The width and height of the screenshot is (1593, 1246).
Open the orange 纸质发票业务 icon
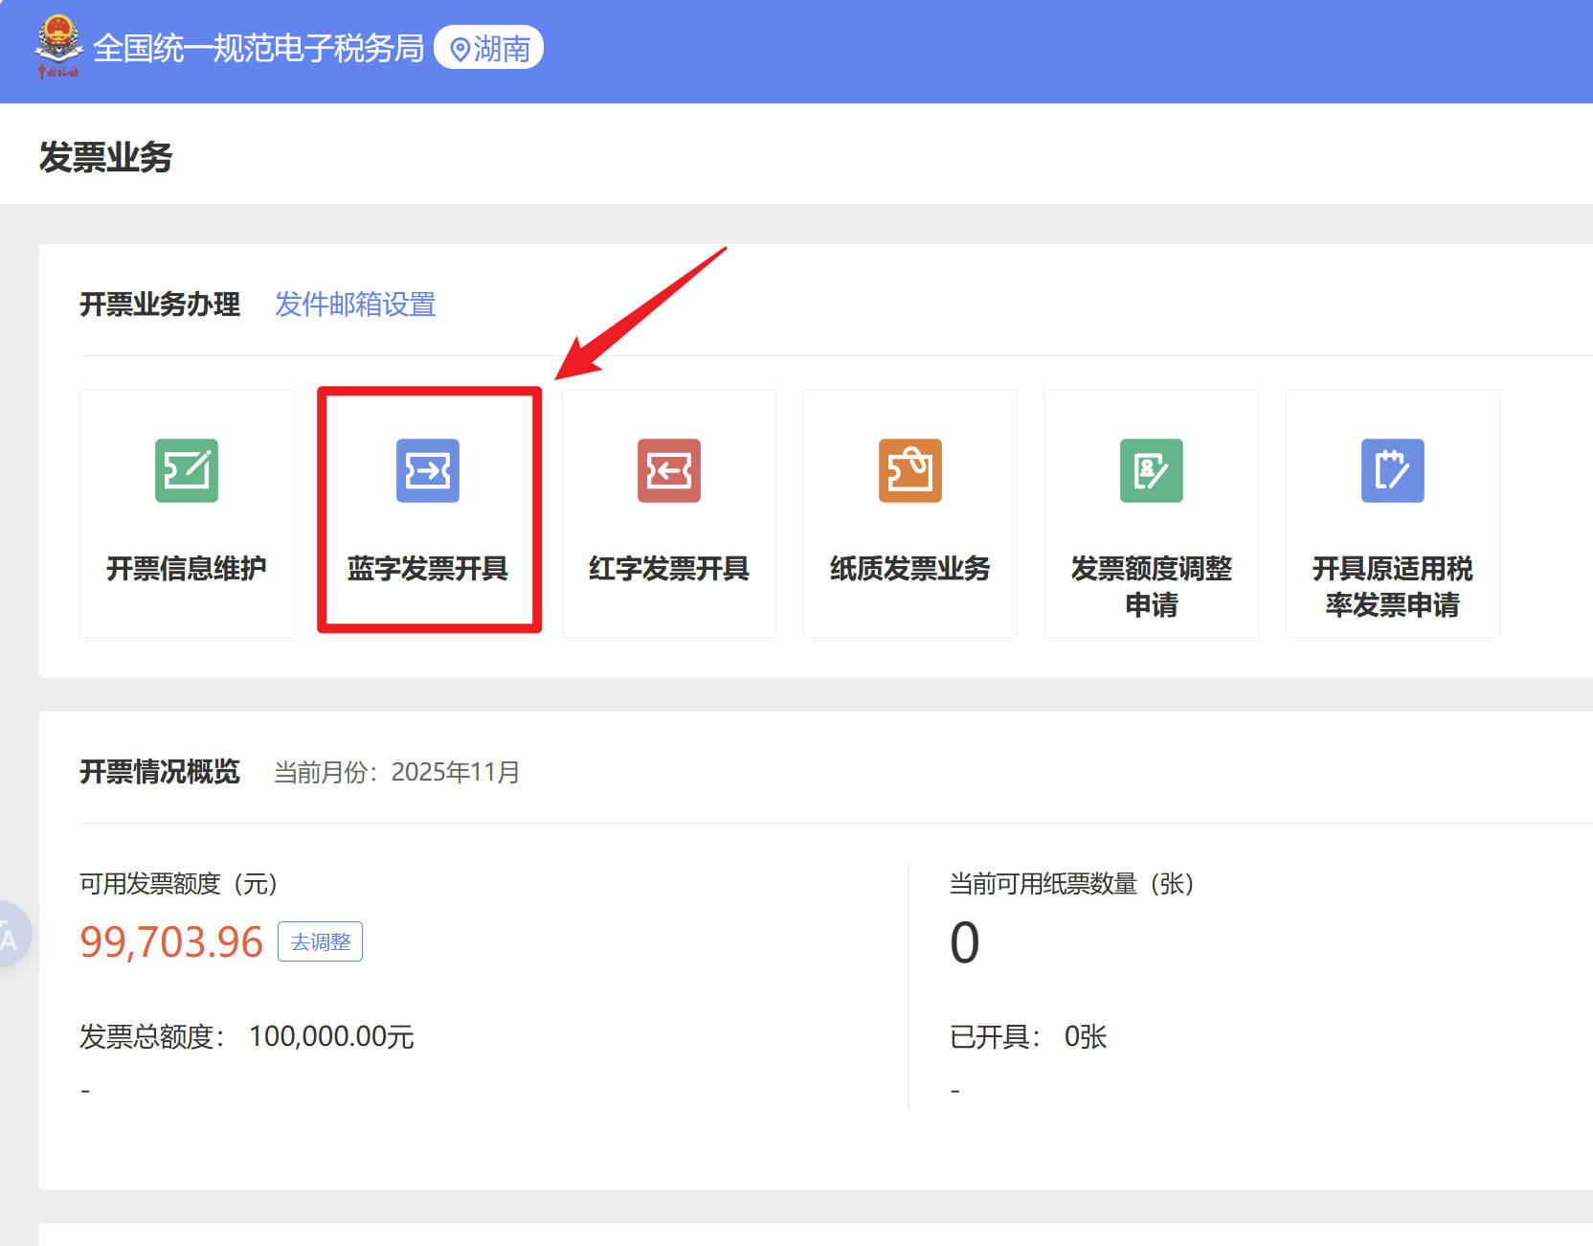point(910,470)
